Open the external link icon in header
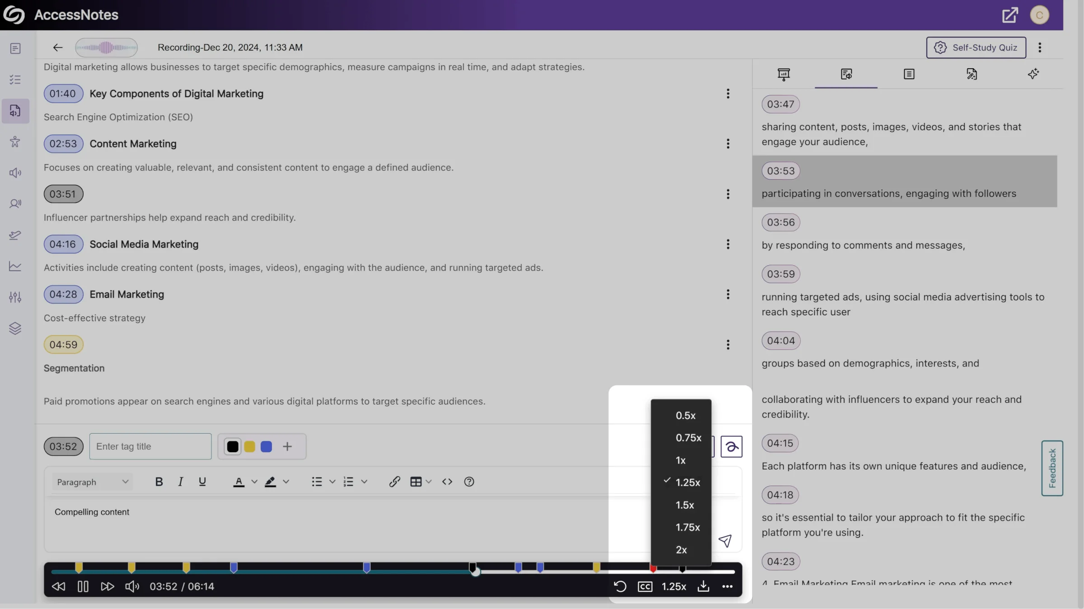1084x609 pixels. (1010, 15)
